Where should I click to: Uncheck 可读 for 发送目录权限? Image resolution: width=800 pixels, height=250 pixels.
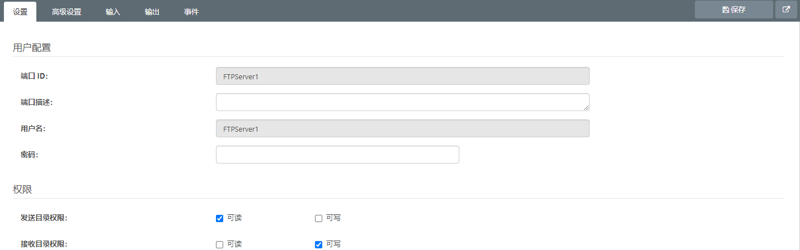220,218
